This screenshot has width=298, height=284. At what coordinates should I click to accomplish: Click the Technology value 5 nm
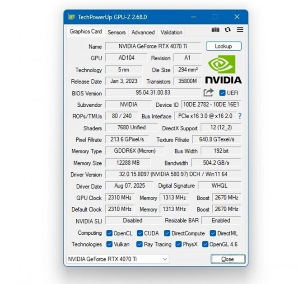[x=124, y=70]
